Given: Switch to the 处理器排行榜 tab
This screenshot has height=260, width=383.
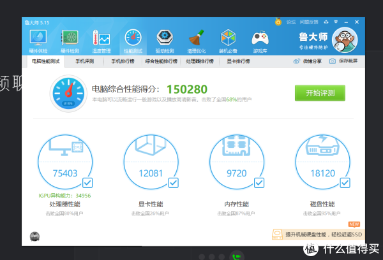Looking at the screenshot, I should click(200, 61).
